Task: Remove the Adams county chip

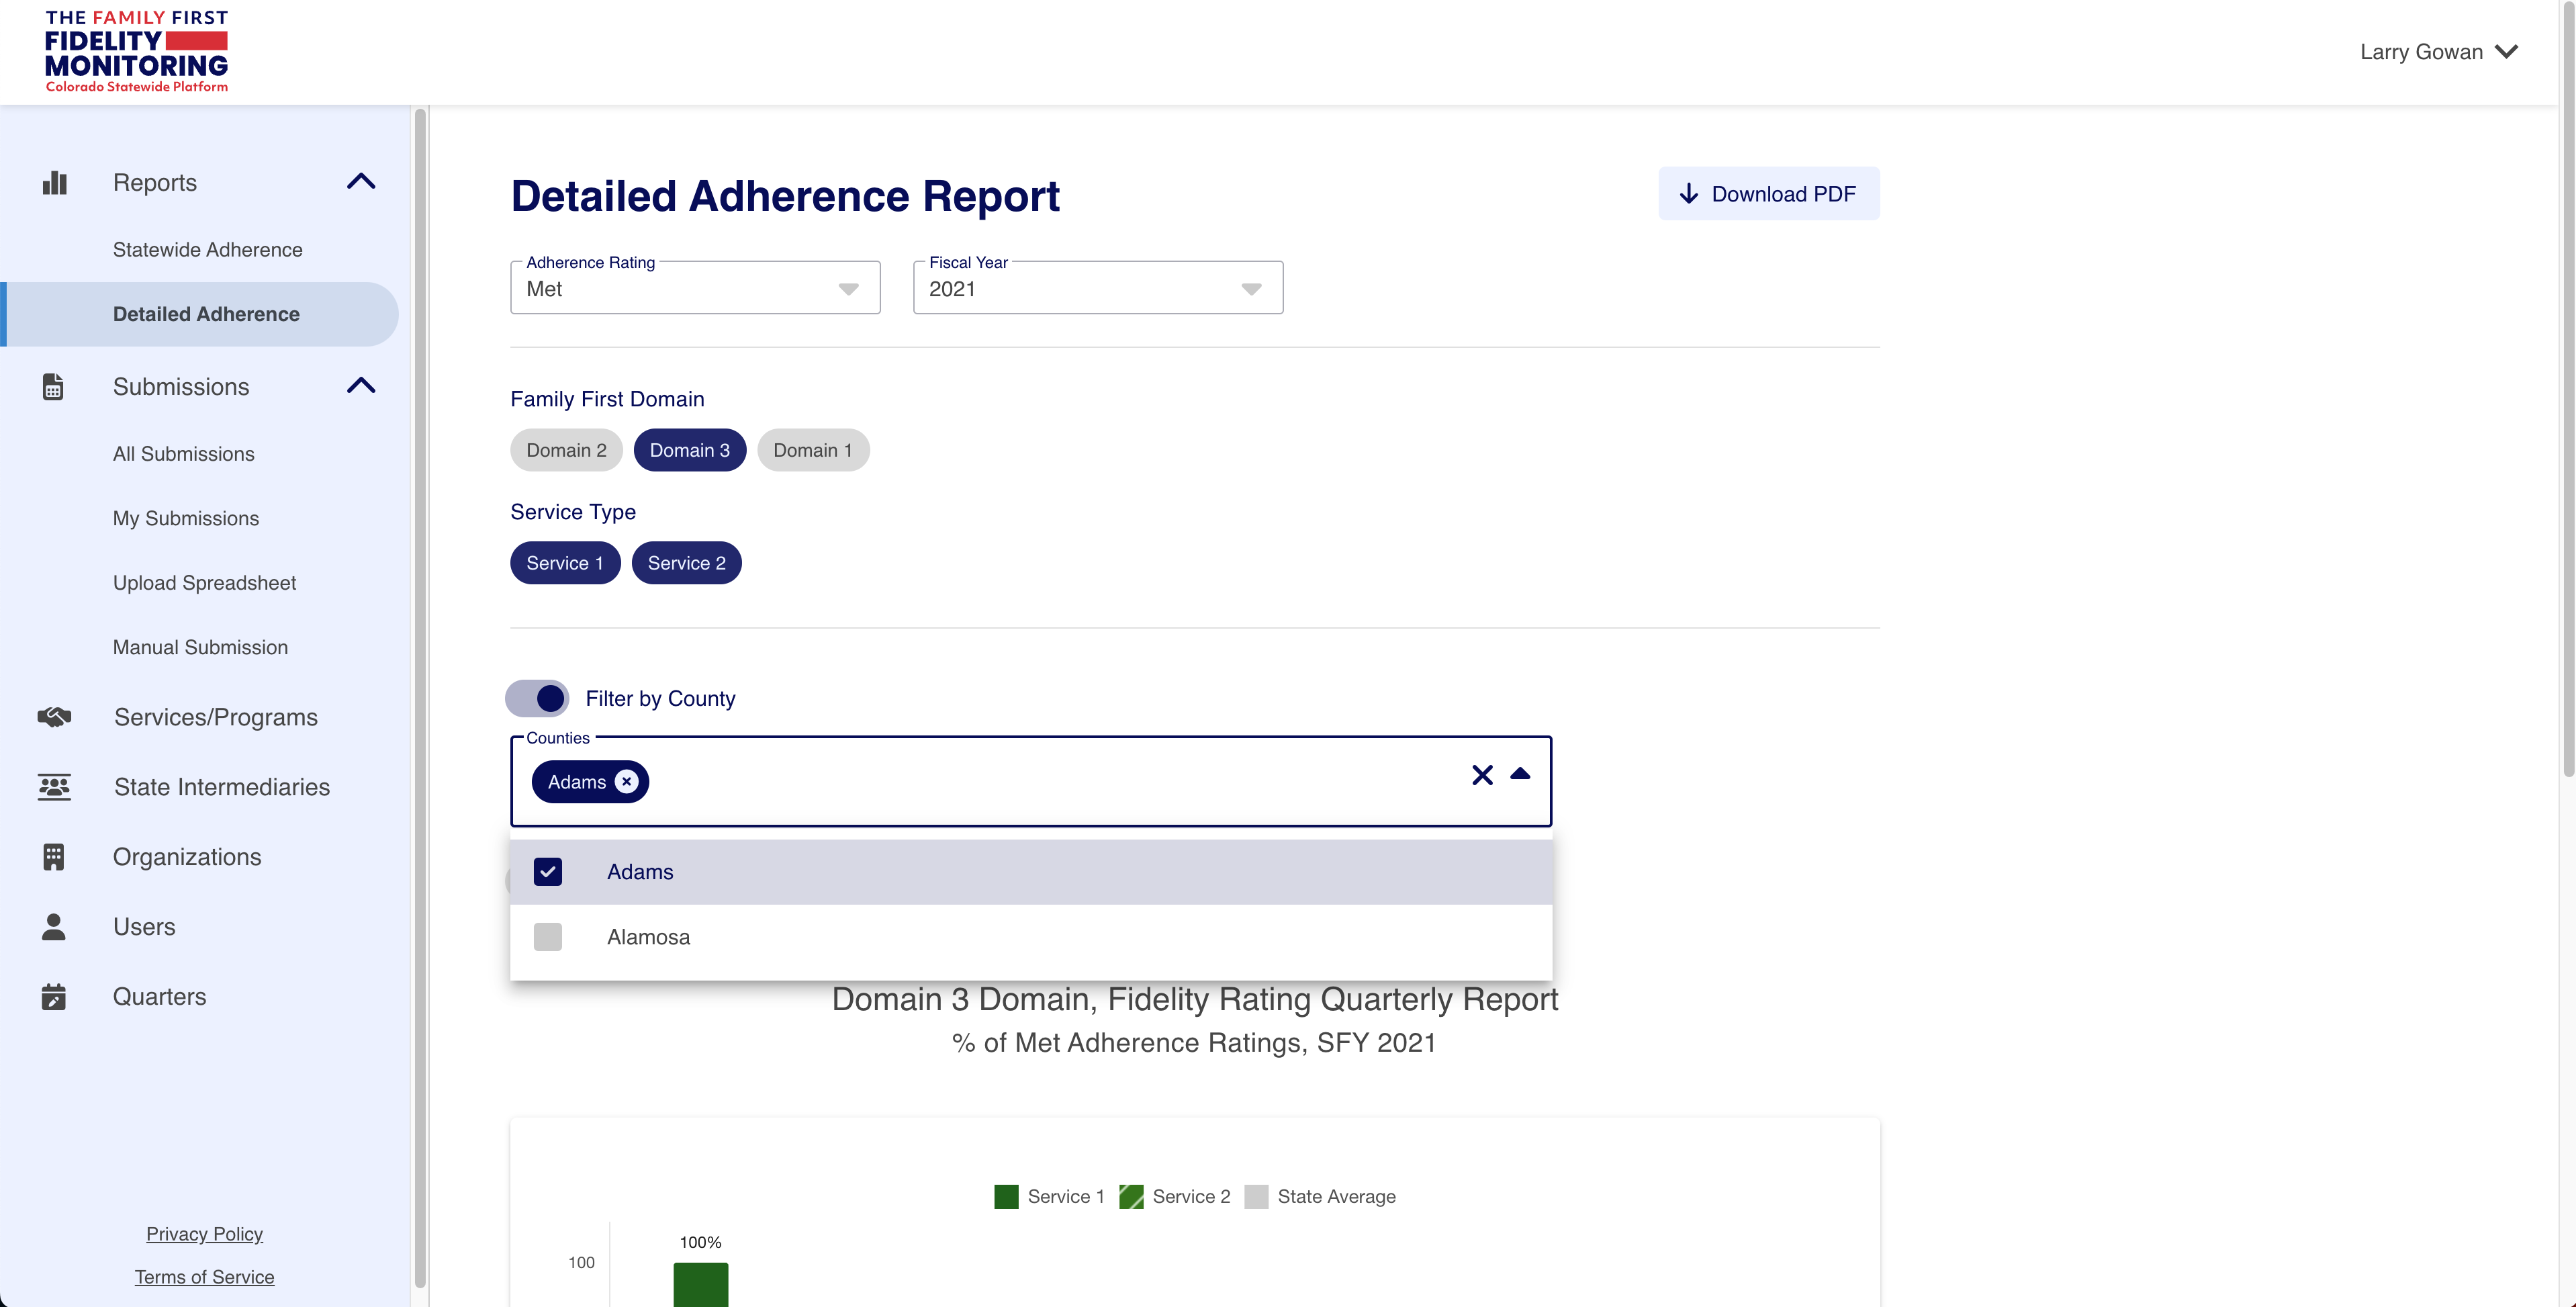Action: click(x=626, y=782)
